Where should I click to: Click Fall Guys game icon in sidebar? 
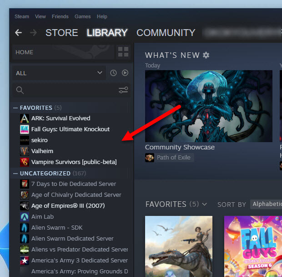click(25, 129)
